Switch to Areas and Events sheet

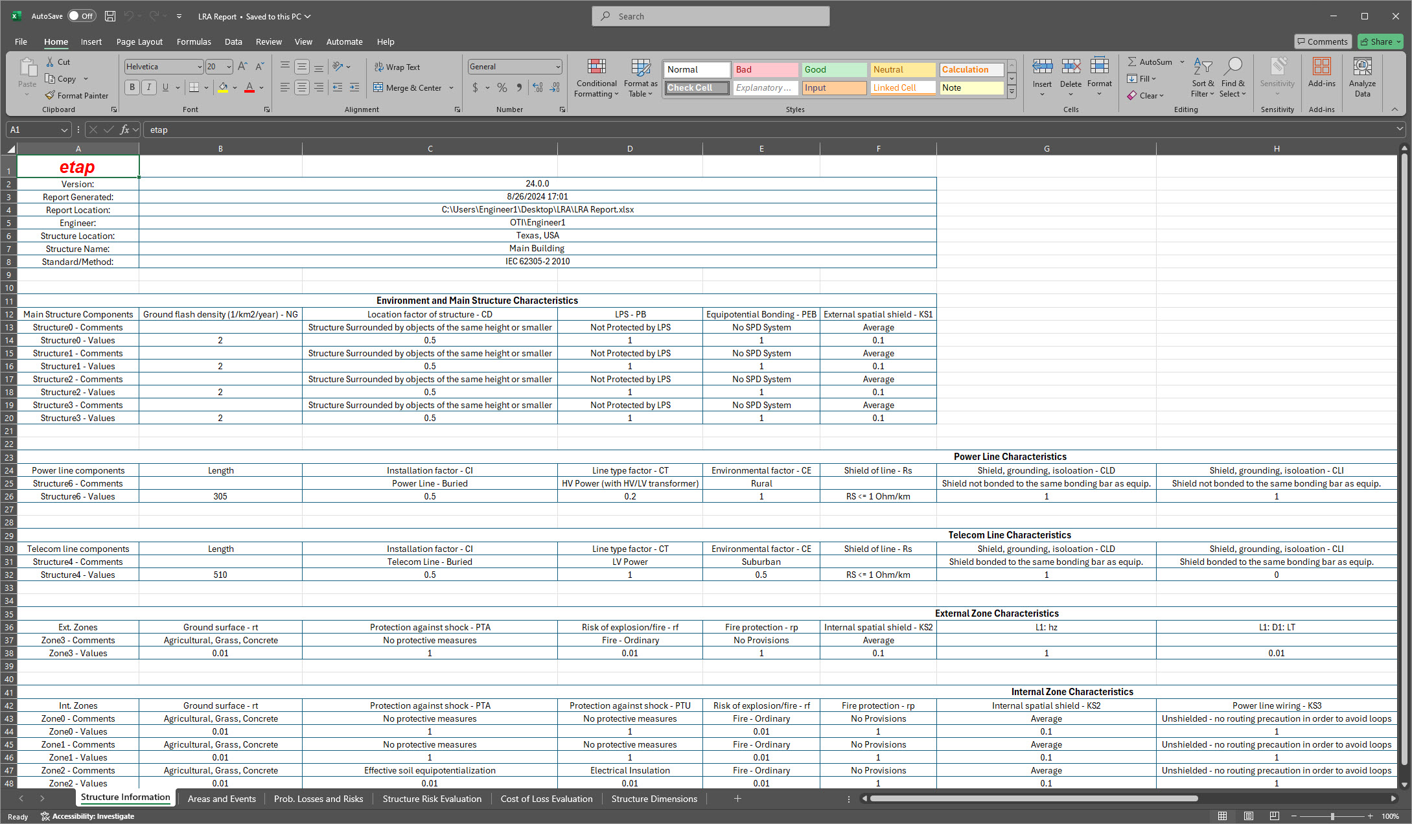click(x=222, y=799)
